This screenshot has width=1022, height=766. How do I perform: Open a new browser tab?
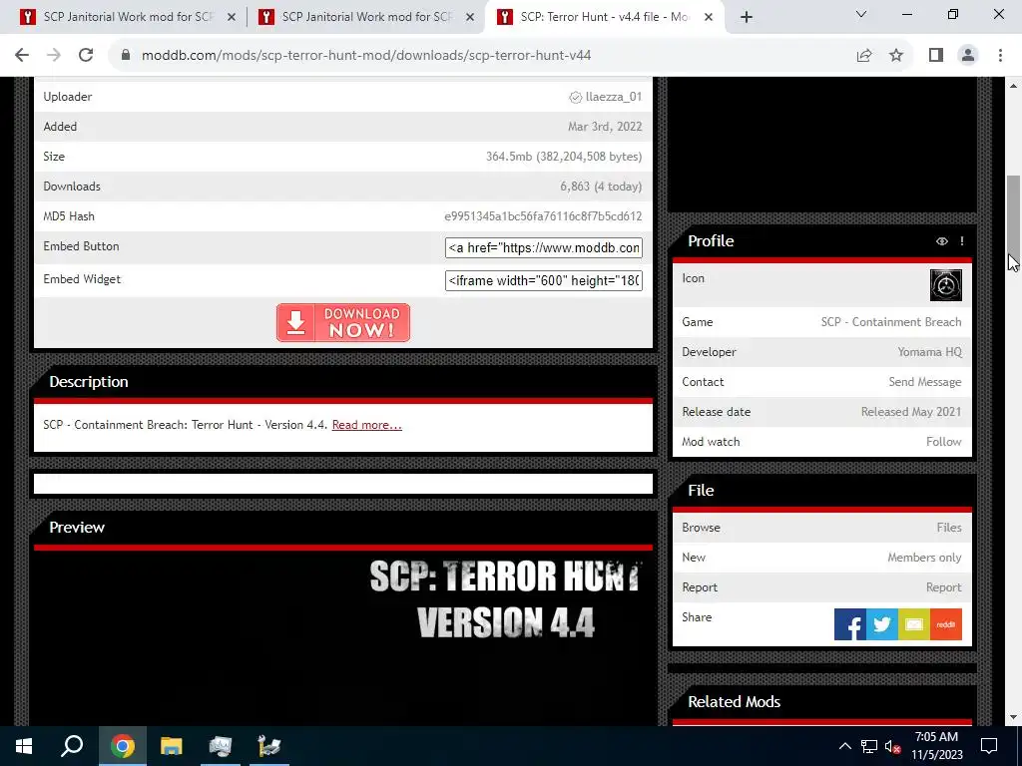point(747,18)
